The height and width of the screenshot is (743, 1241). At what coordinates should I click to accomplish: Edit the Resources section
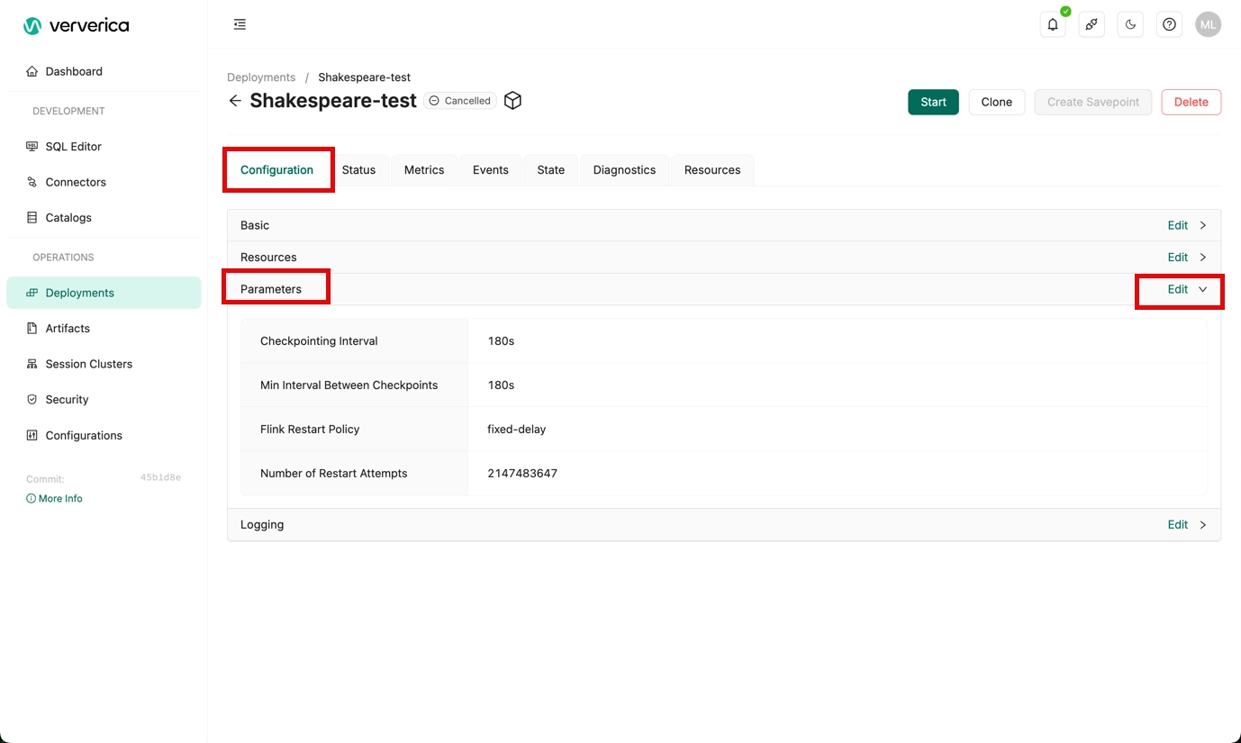point(1178,258)
